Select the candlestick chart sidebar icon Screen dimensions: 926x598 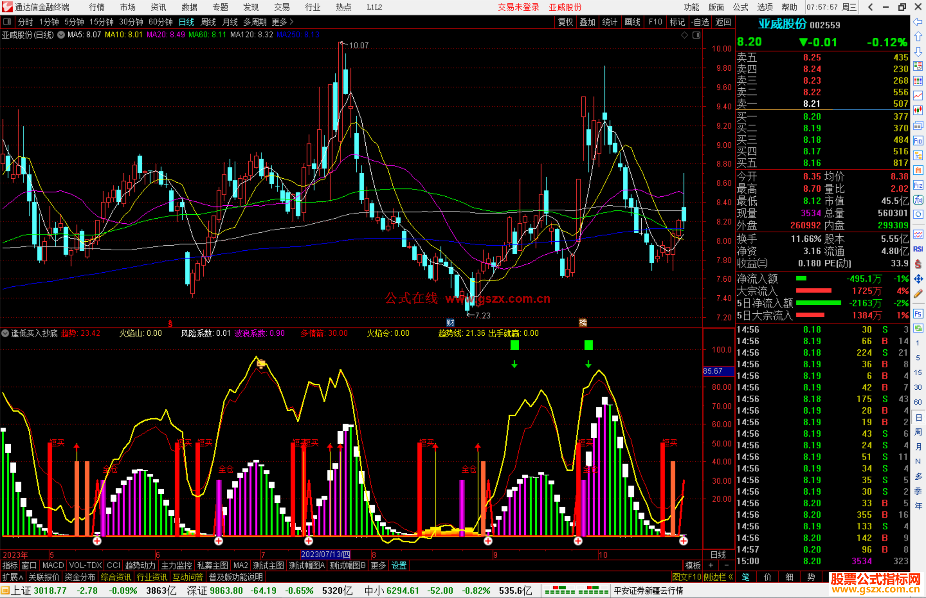coord(918,111)
